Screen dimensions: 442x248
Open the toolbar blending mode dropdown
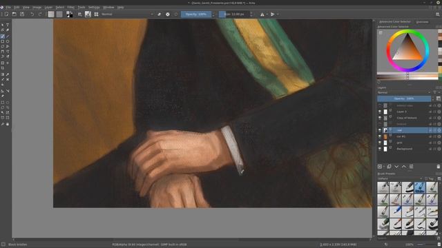(x=127, y=14)
